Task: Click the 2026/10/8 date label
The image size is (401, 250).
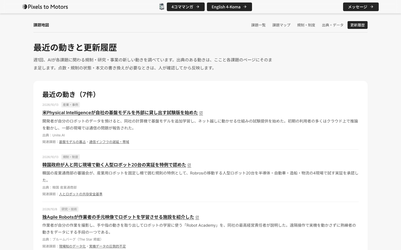Action: click(50, 209)
